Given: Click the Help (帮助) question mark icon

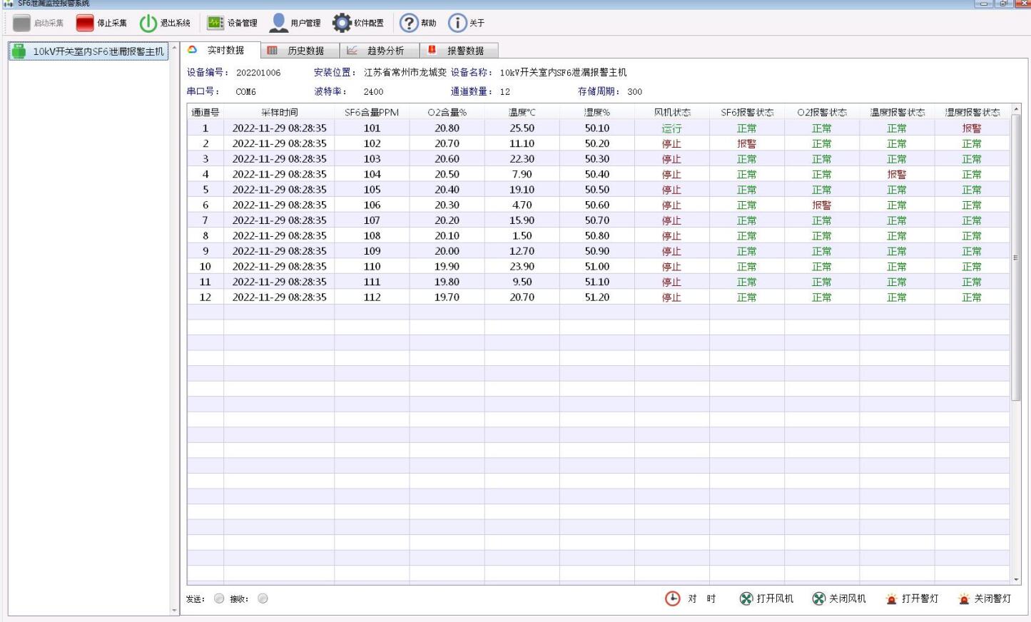Looking at the screenshot, I should [x=409, y=23].
